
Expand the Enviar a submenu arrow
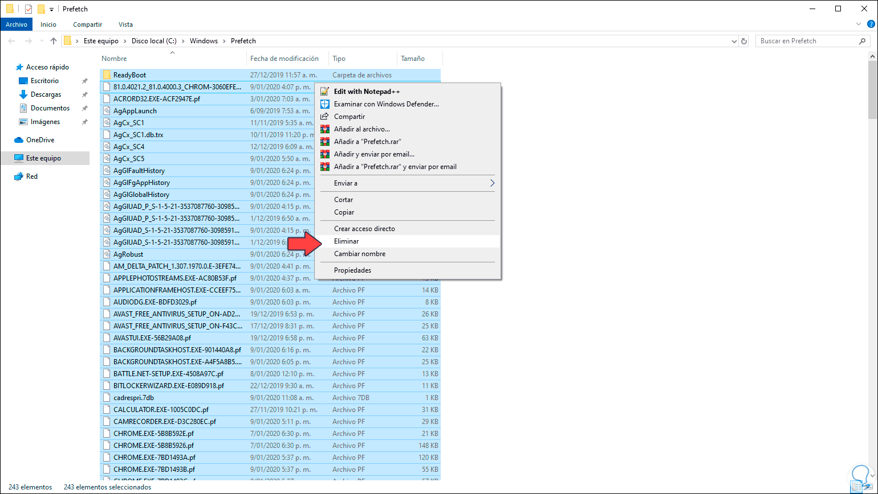tap(492, 183)
